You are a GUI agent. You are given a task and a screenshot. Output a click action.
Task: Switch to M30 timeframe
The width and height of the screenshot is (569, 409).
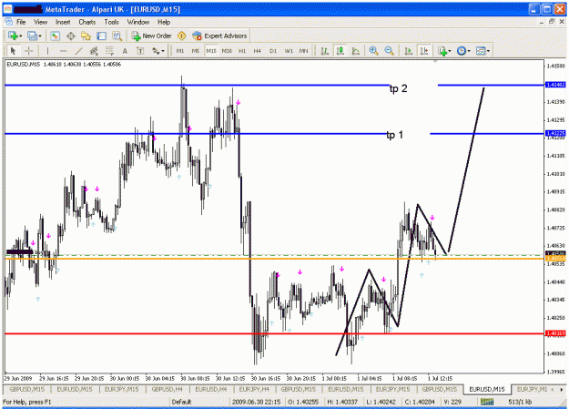pos(227,51)
